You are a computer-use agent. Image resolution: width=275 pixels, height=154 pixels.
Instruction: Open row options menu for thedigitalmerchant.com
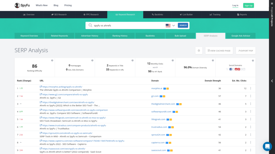251,104
